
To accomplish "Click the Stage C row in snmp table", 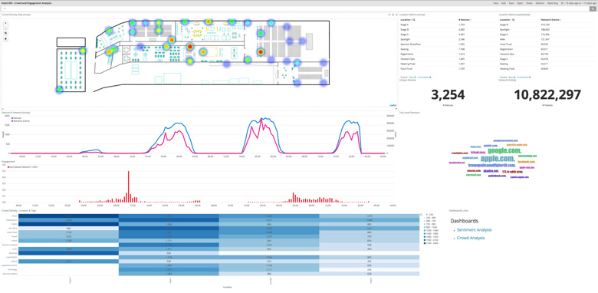I will pos(448,24).
